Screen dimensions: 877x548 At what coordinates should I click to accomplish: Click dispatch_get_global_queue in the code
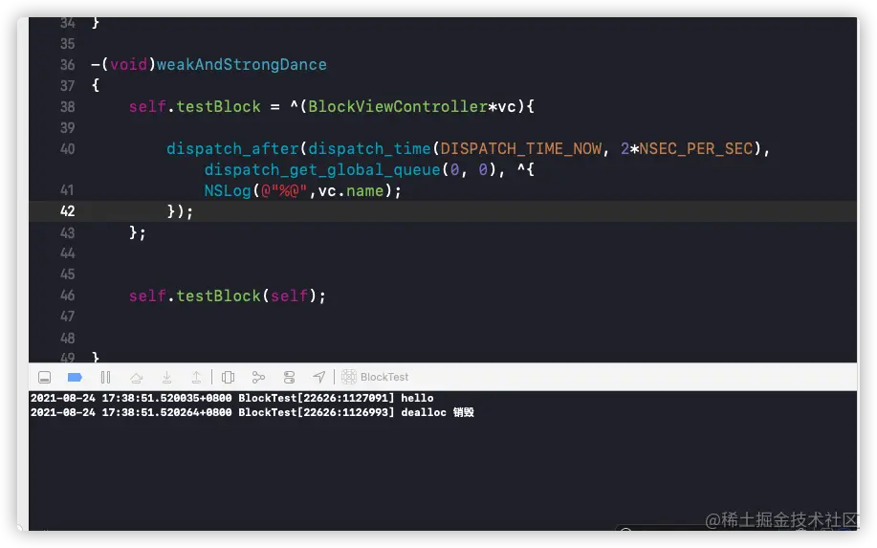pyautogui.click(x=322, y=170)
